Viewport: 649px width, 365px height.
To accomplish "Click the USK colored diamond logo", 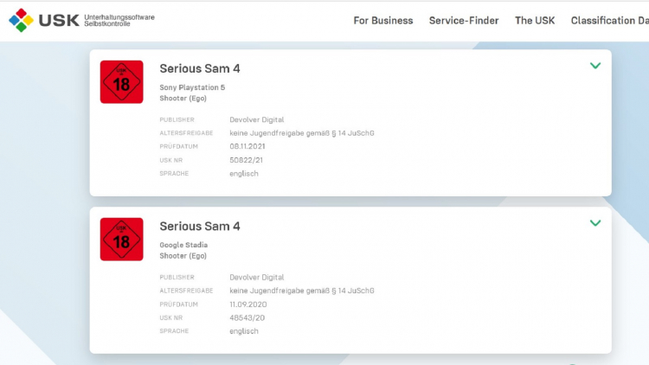I will (22, 20).
